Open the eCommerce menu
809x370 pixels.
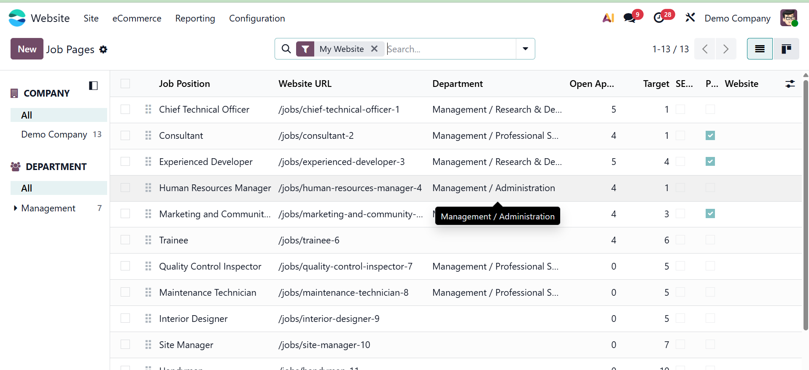[x=137, y=19]
